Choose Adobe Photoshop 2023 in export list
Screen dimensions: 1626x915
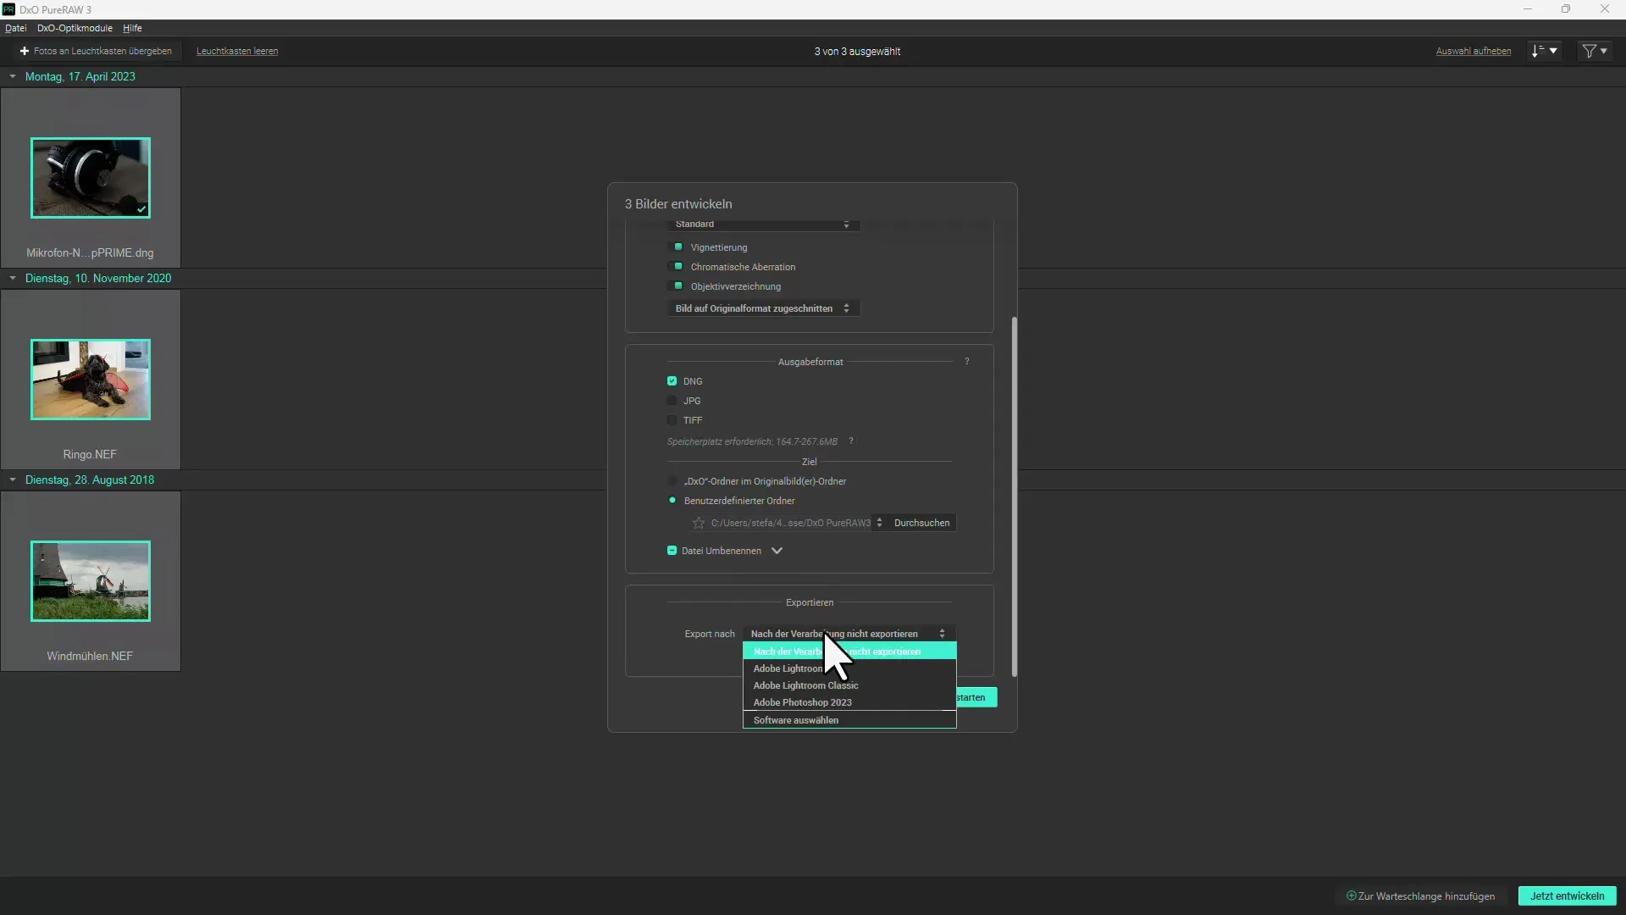click(849, 702)
